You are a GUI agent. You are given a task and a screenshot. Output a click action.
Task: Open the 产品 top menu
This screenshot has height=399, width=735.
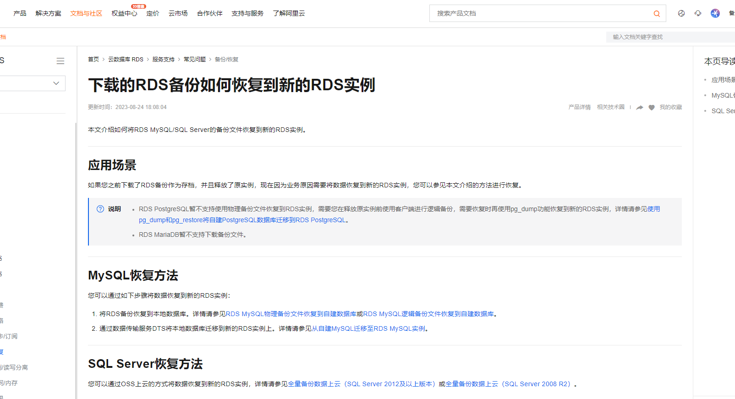[20, 13]
